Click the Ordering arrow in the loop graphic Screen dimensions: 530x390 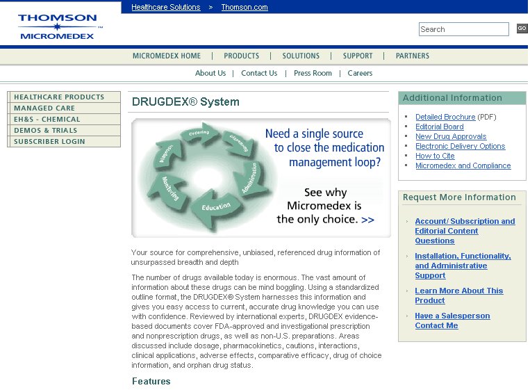pyautogui.click(x=199, y=133)
